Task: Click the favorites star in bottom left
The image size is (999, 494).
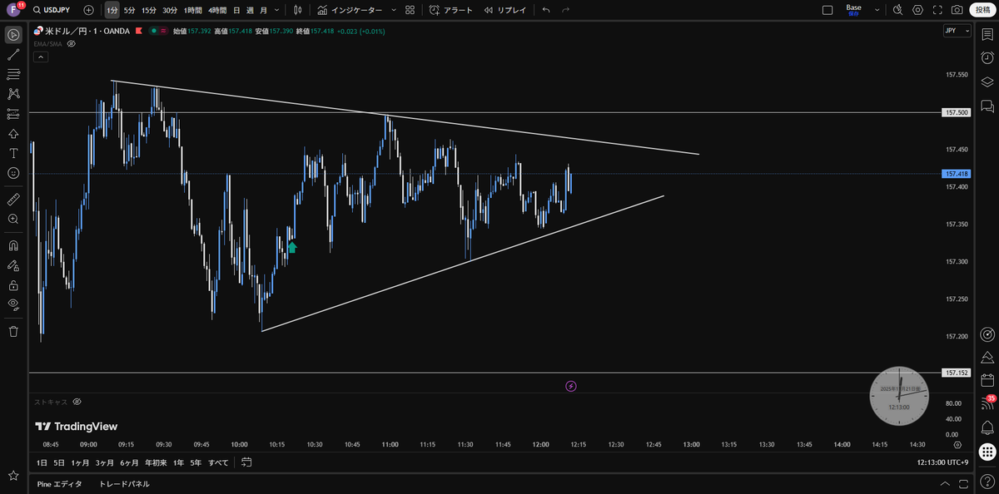Action: 13,476
